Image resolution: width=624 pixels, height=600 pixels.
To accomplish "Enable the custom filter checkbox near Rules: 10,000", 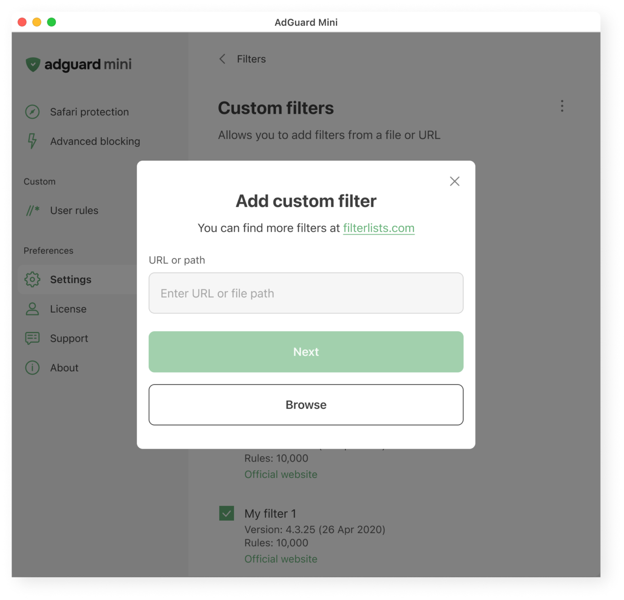I will pyautogui.click(x=226, y=513).
